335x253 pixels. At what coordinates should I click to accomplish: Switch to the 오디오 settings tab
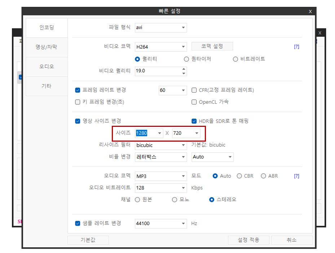pyautogui.click(x=46, y=67)
